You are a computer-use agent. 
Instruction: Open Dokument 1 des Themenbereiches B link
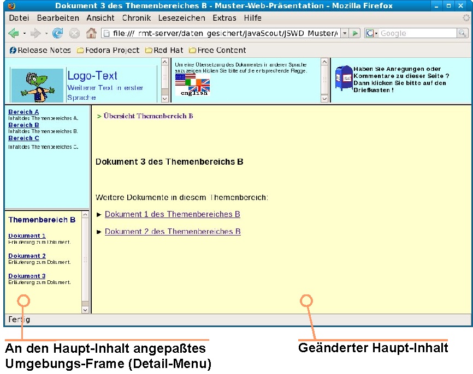pos(172,214)
